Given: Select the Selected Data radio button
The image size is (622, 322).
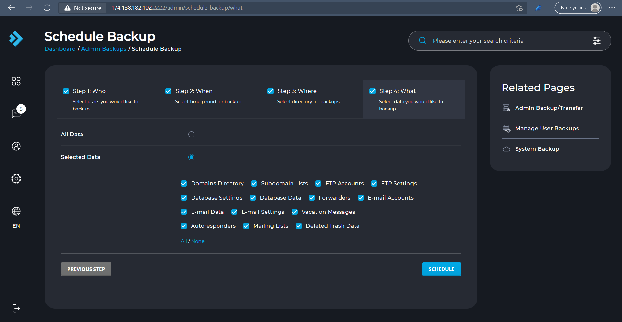Looking at the screenshot, I should point(191,157).
